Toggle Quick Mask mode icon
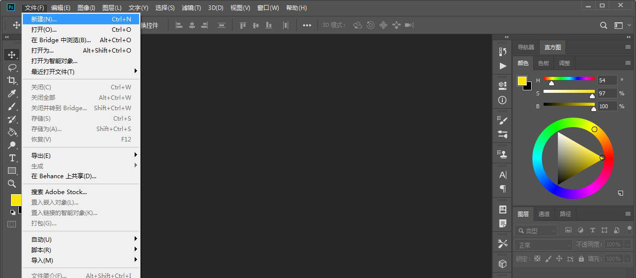This screenshot has width=636, height=278. tap(11, 224)
